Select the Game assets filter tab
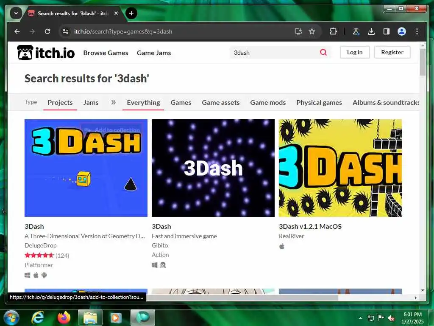This screenshot has height=326, width=434. 220,103
